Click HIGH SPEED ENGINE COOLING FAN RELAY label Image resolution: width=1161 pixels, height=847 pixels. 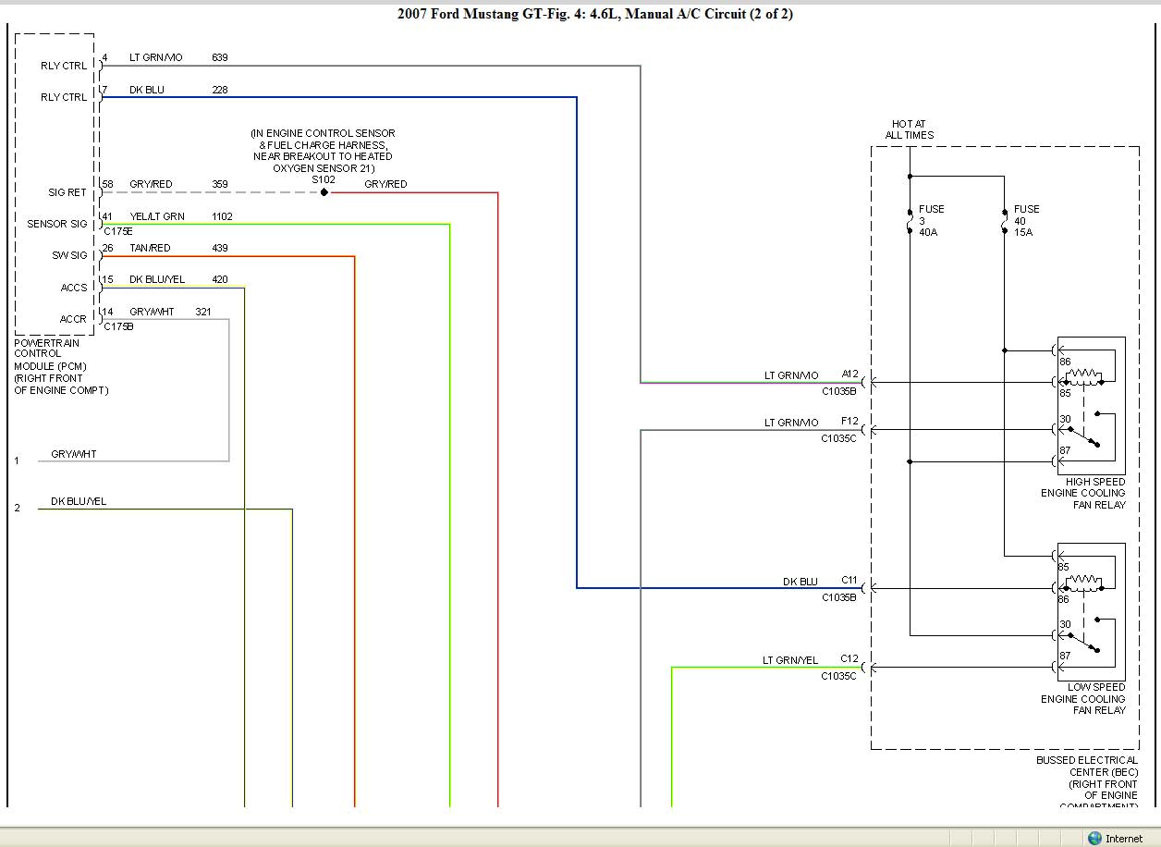pos(1083,494)
